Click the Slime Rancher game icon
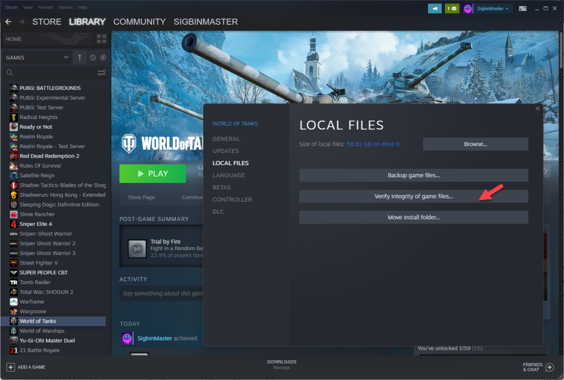 point(14,214)
